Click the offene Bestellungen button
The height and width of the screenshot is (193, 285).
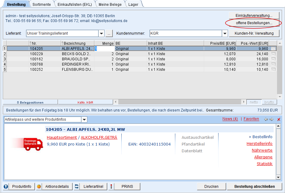coord(254,23)
